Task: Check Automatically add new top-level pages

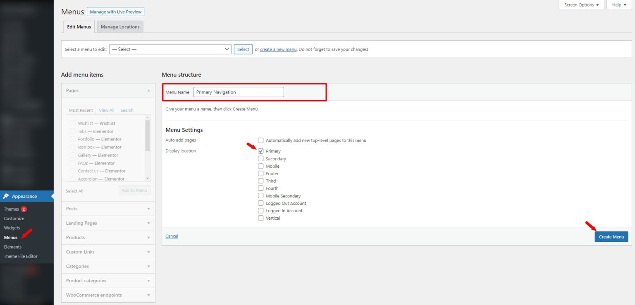Action: click(260, 140)
